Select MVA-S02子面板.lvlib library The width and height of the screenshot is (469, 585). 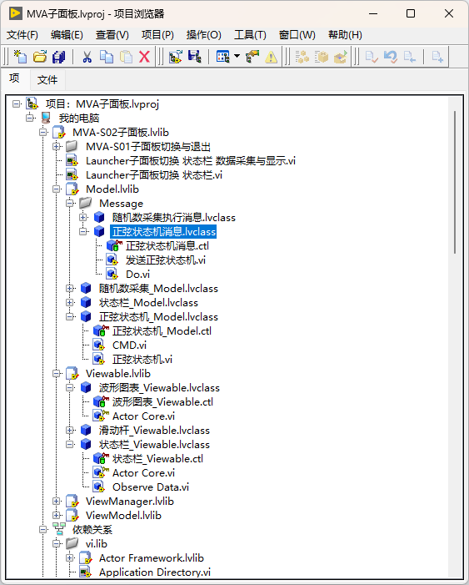(121, 132)
